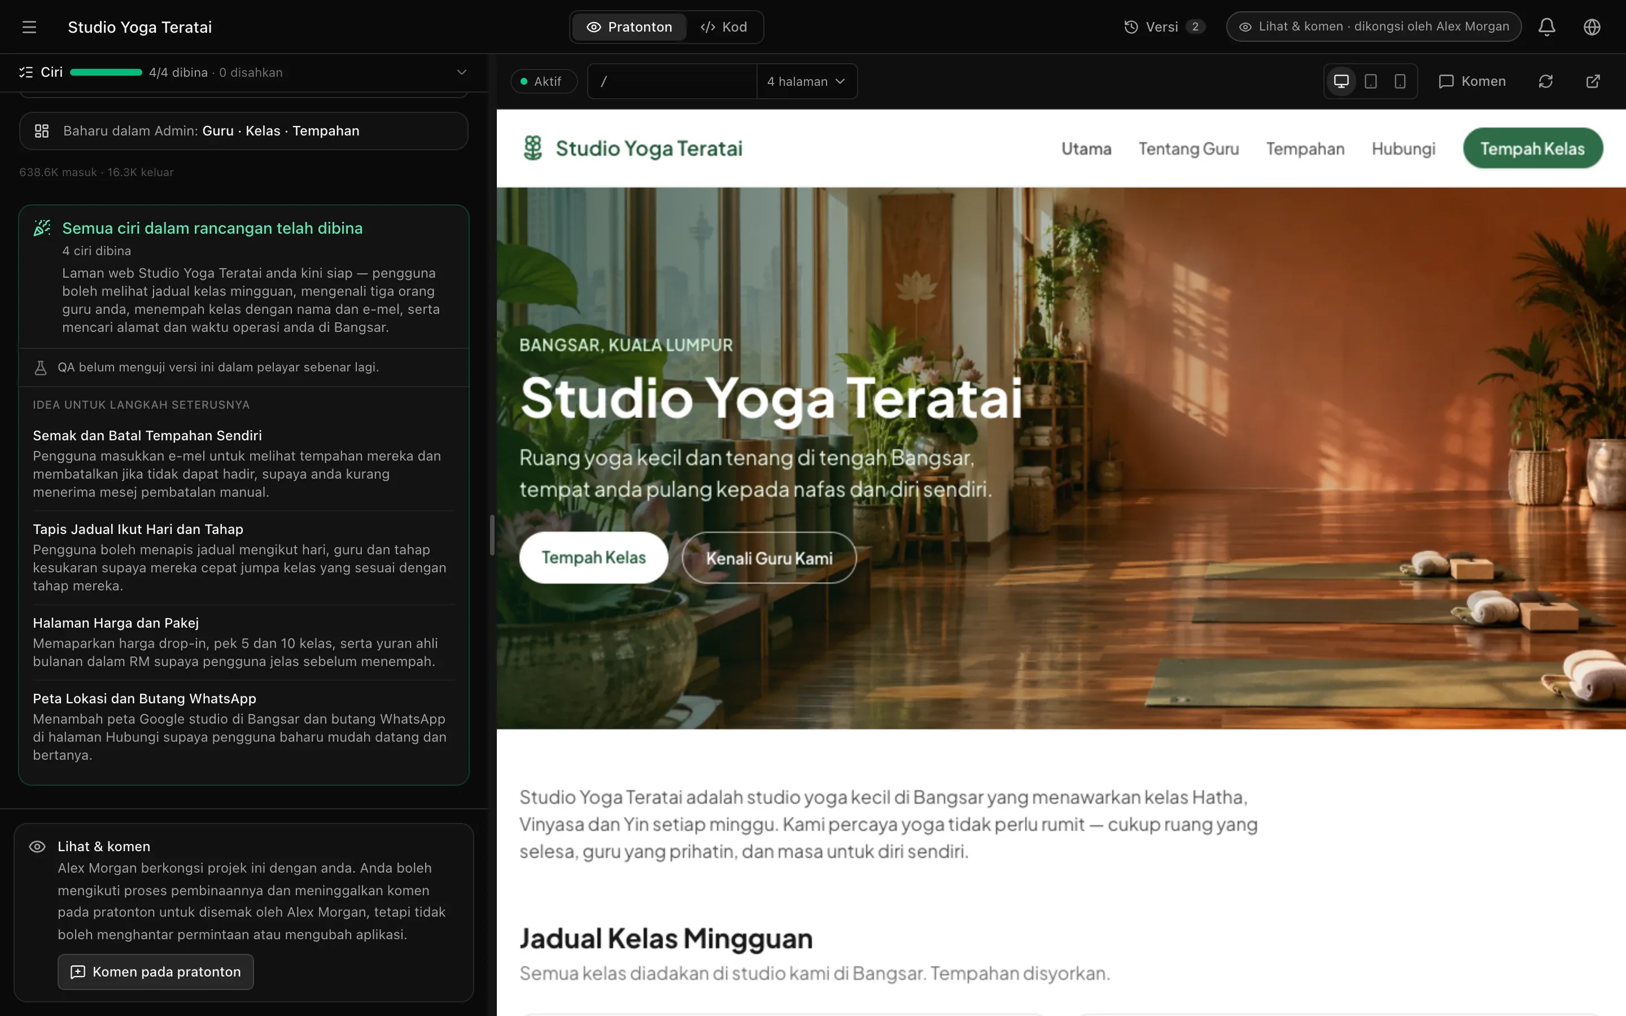Switch to desktop viewport view

1341,81
